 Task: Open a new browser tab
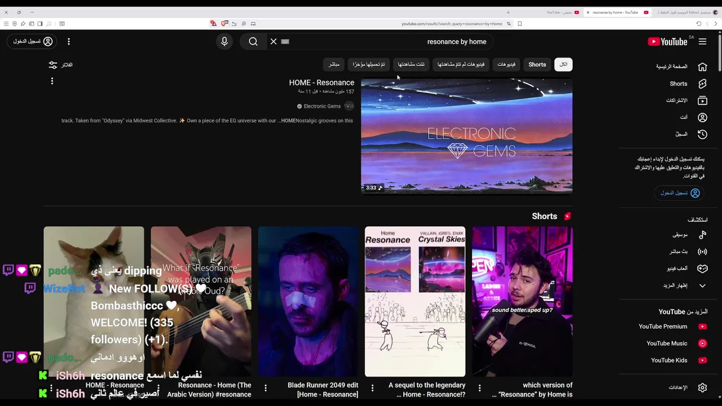click(508, 12)
